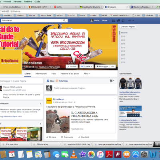This screenshot has width=160, height=160.
Task: Play the Fieragricola video
Action: [58, 121]
